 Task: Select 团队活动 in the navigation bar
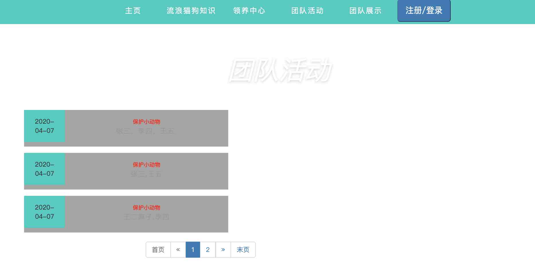pyautogui.click(x=307, y=11)
